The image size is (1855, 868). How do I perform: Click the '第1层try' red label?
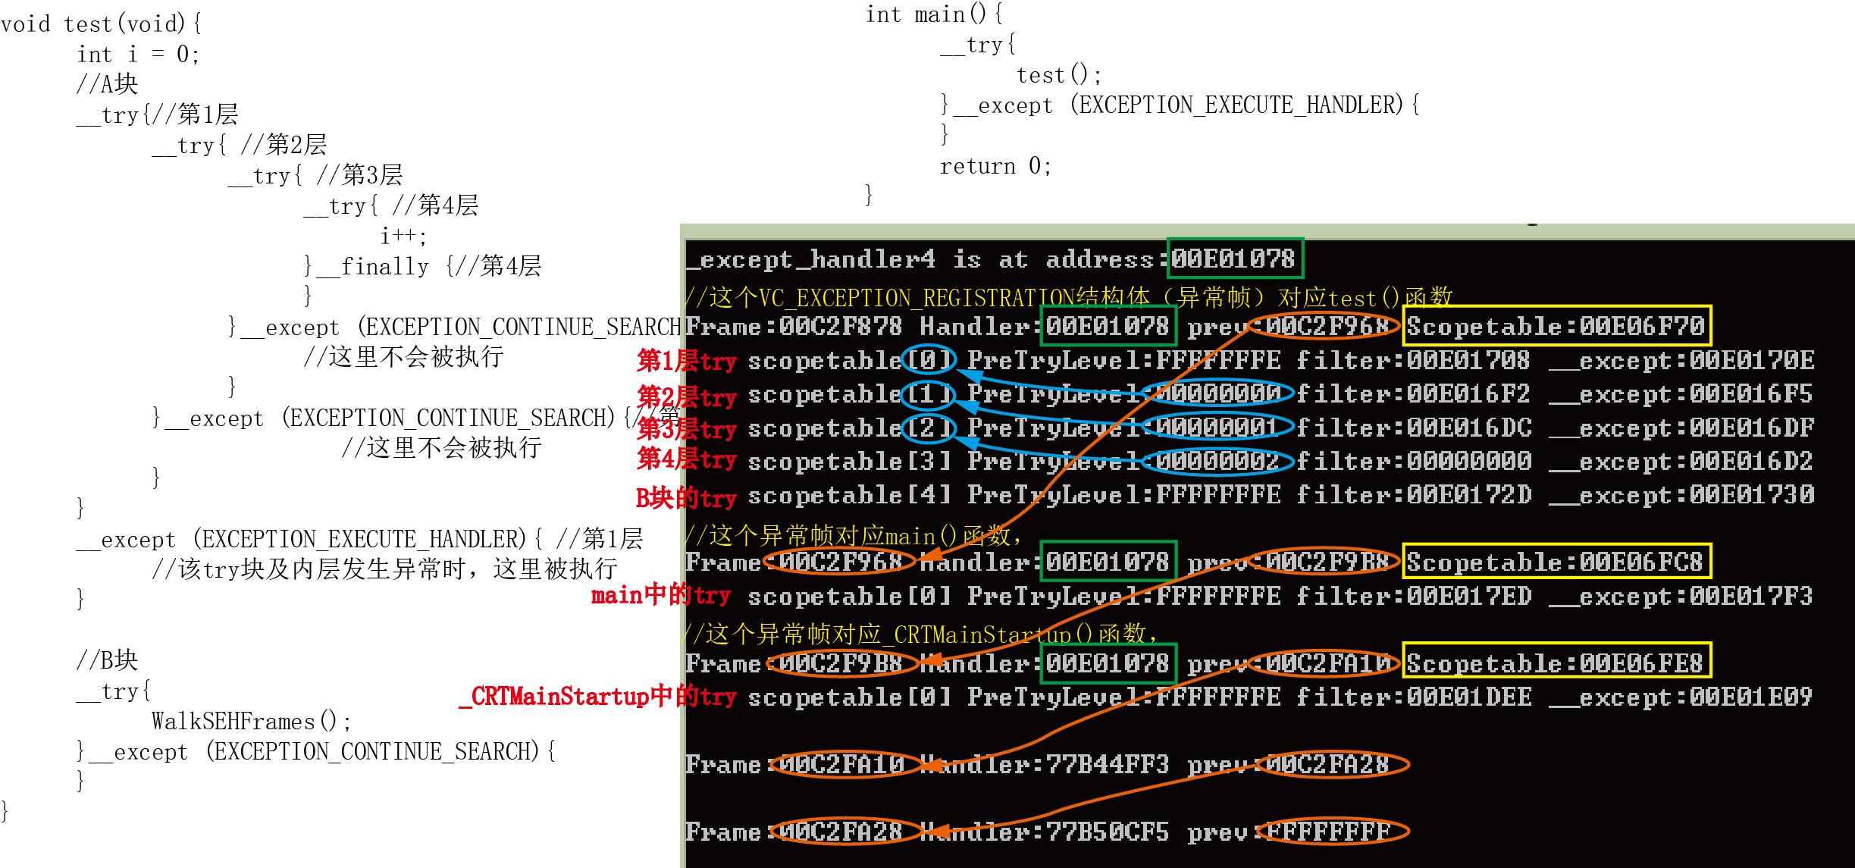click(x=687, y=361)
